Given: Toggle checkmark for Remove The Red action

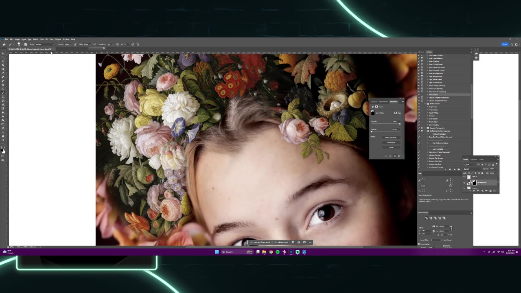Looking at the screenshot, I should click(x=419, y=155).
